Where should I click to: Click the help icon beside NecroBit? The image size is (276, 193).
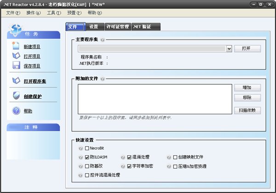point(80,148)
